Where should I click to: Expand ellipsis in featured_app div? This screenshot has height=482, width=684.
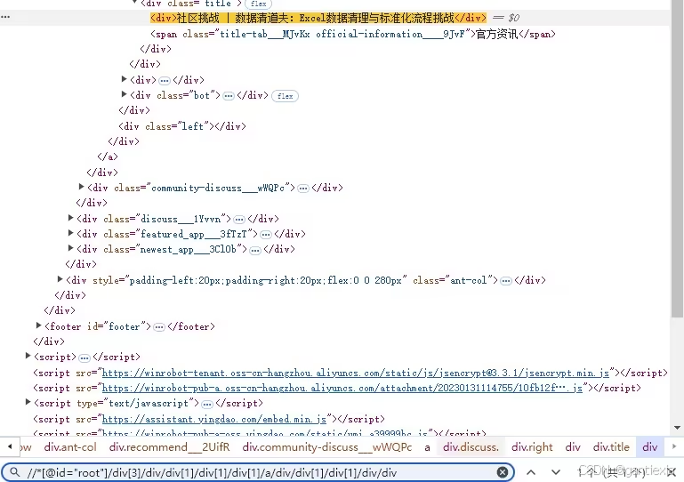click(x=266, y=235)
